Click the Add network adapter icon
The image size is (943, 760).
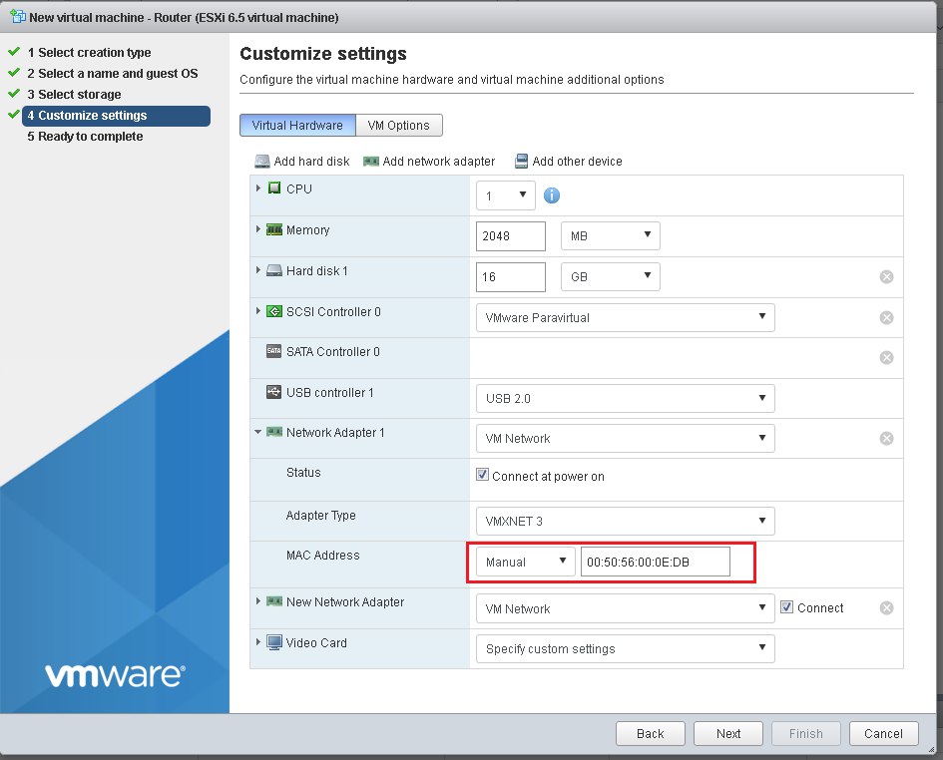coord(371,162)
